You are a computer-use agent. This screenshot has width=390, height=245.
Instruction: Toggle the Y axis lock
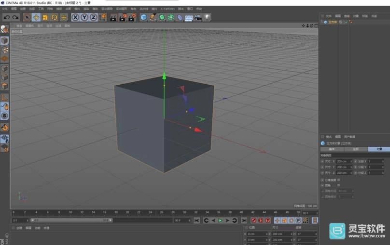(x=84, y=17)
